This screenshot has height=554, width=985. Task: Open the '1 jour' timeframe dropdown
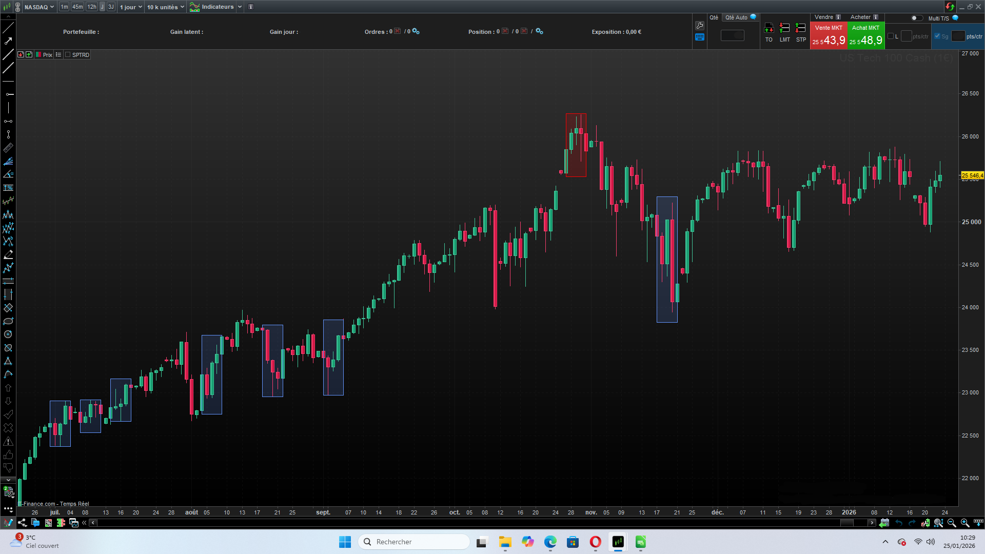click(x=131, y=7)
